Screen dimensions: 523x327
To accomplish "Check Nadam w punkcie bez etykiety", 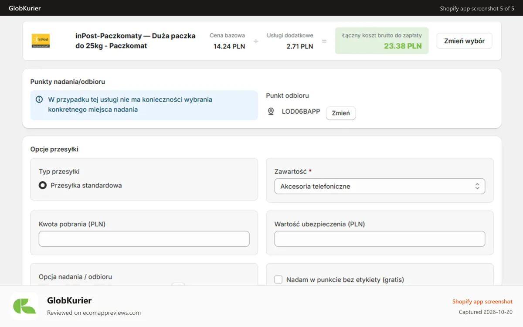I will coord(278,279).
